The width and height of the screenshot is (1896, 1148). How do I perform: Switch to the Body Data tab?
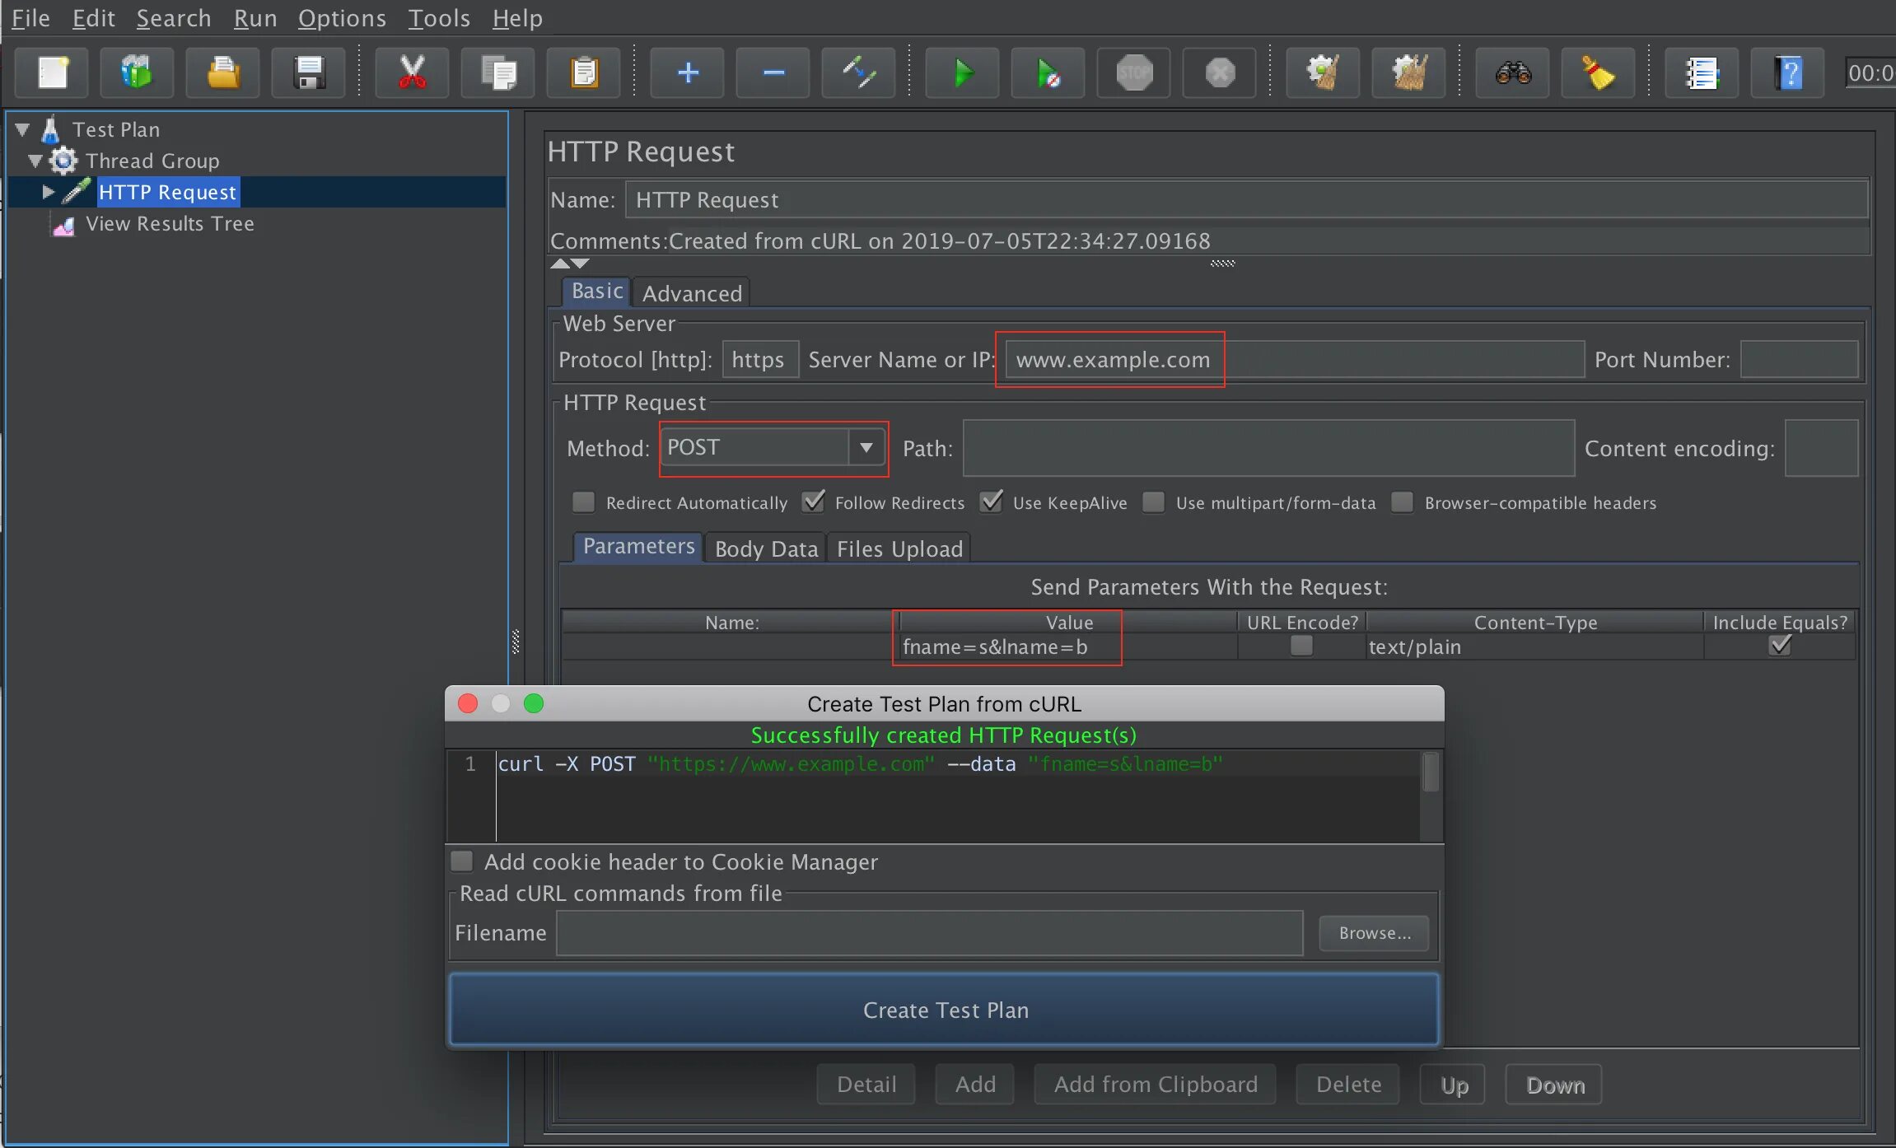(x=765, y=548)
